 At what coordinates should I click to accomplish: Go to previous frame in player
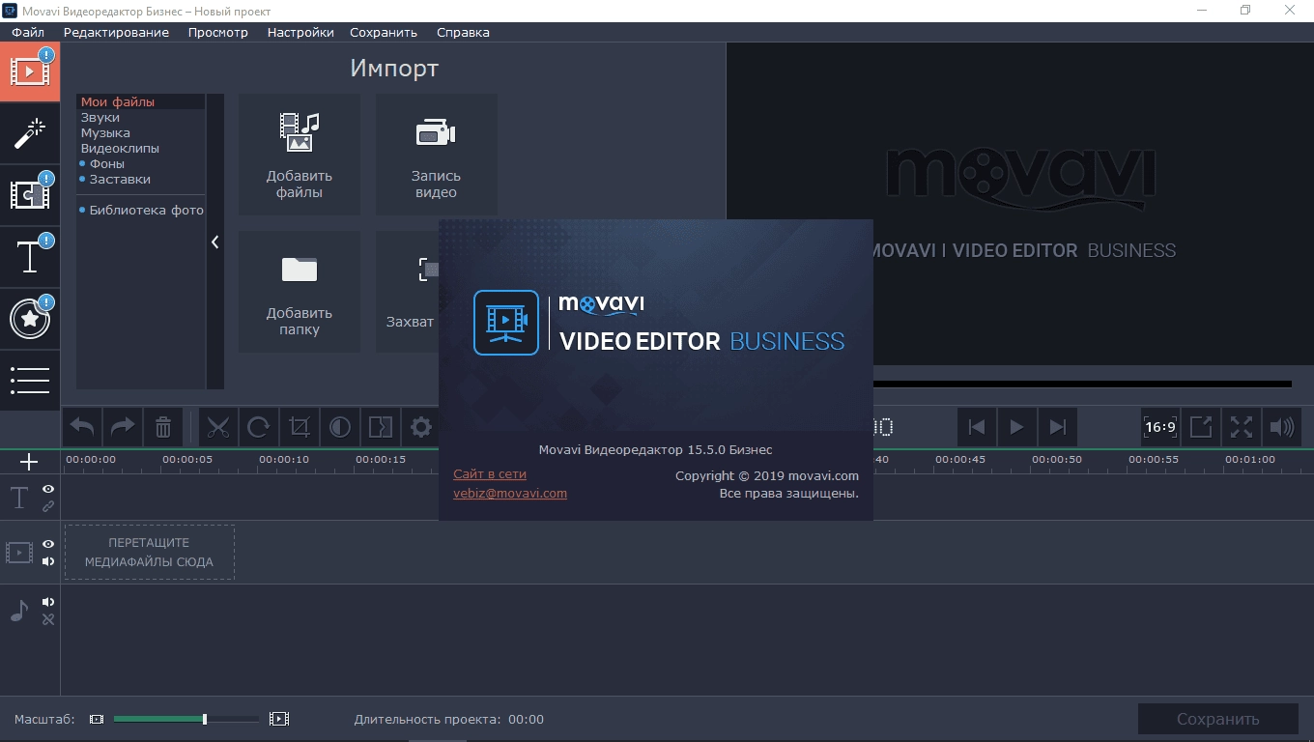pos(977,427)
